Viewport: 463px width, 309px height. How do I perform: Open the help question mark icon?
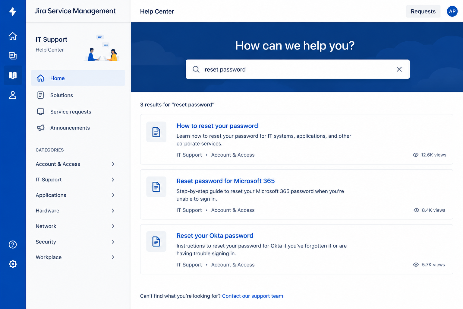pyautogui.click(x=13, y=244)
